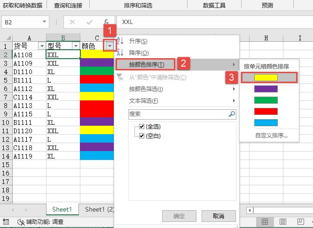Choose the yellow color swatch for sorting
This screenshot has height=228, width=313.
click(266, 77)
